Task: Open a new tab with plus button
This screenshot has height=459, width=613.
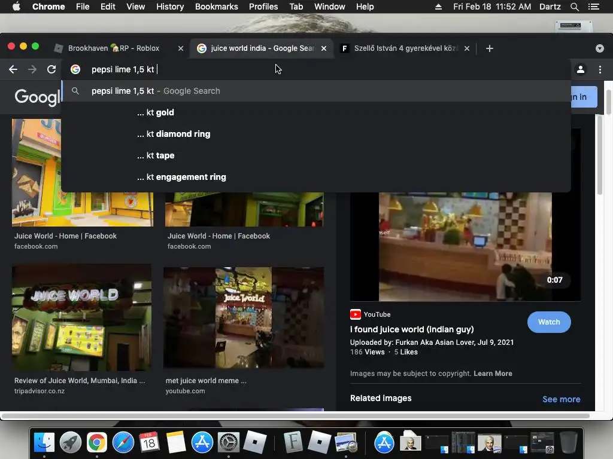Action: click(x=490, y=48)
